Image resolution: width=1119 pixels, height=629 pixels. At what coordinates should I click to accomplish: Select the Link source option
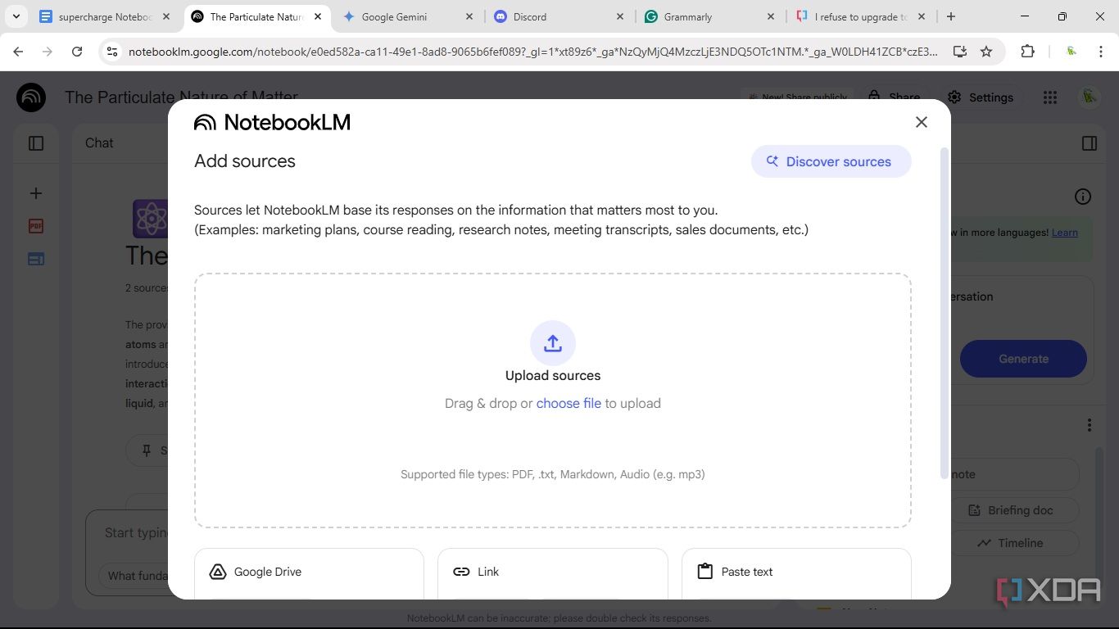[553, 572]
